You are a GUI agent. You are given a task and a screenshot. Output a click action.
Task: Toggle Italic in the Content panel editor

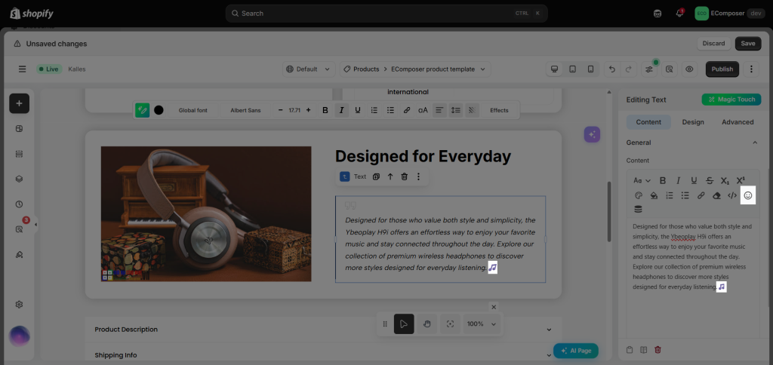679,180
